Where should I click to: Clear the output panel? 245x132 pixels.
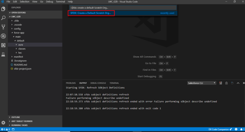click(x=221, y=83)
